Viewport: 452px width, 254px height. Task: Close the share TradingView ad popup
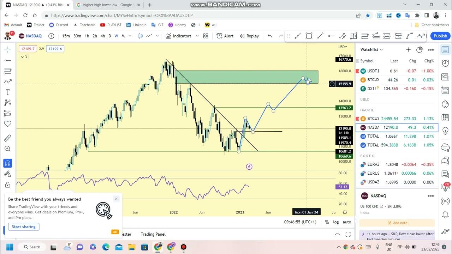click(116, 199)
